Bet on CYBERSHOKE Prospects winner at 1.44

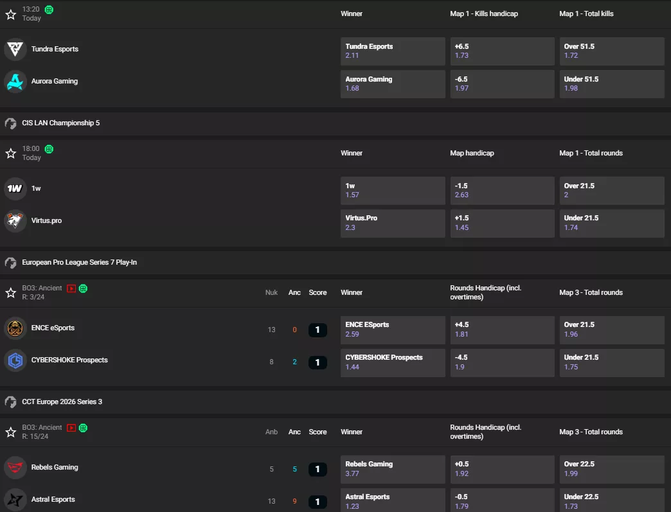pos(393,363)
